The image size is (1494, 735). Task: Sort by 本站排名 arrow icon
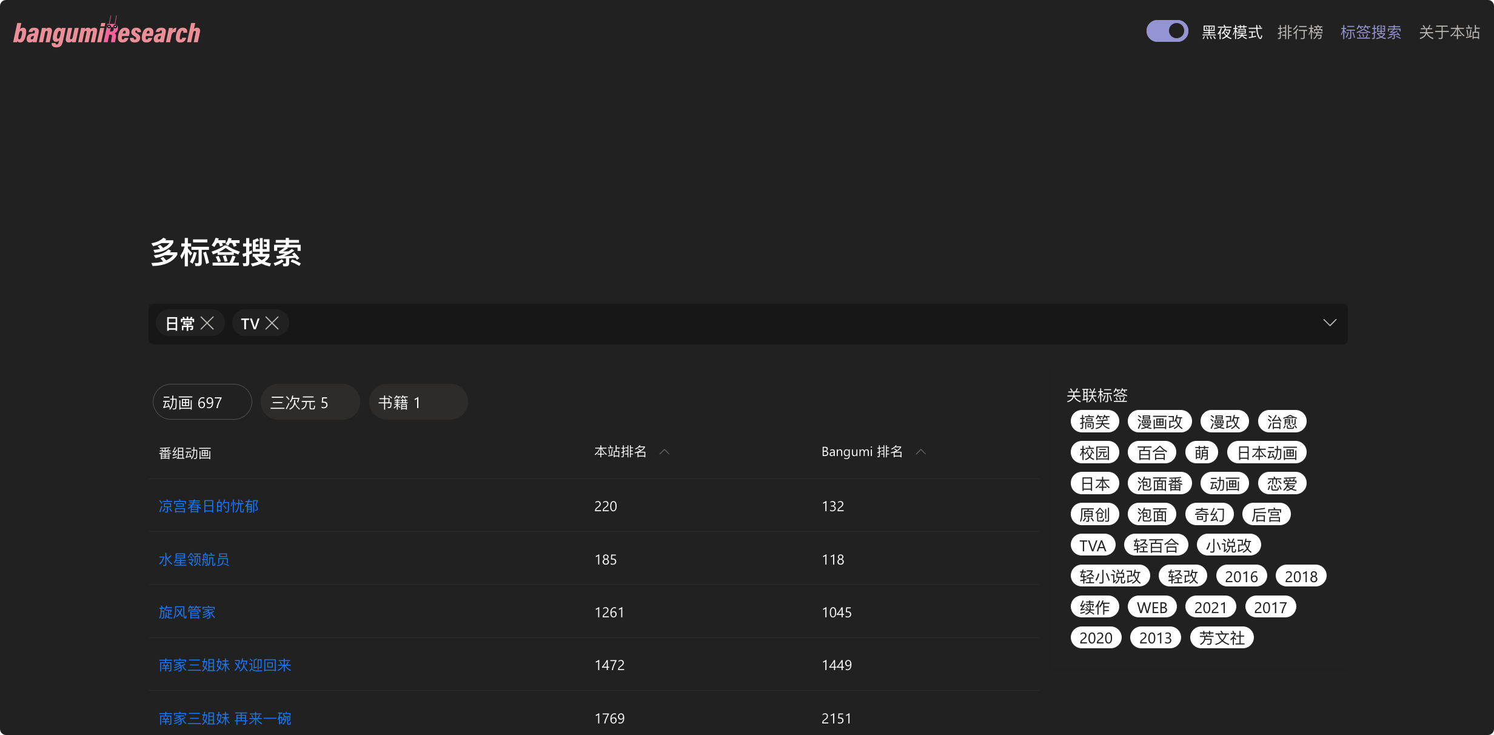point(665,452)
